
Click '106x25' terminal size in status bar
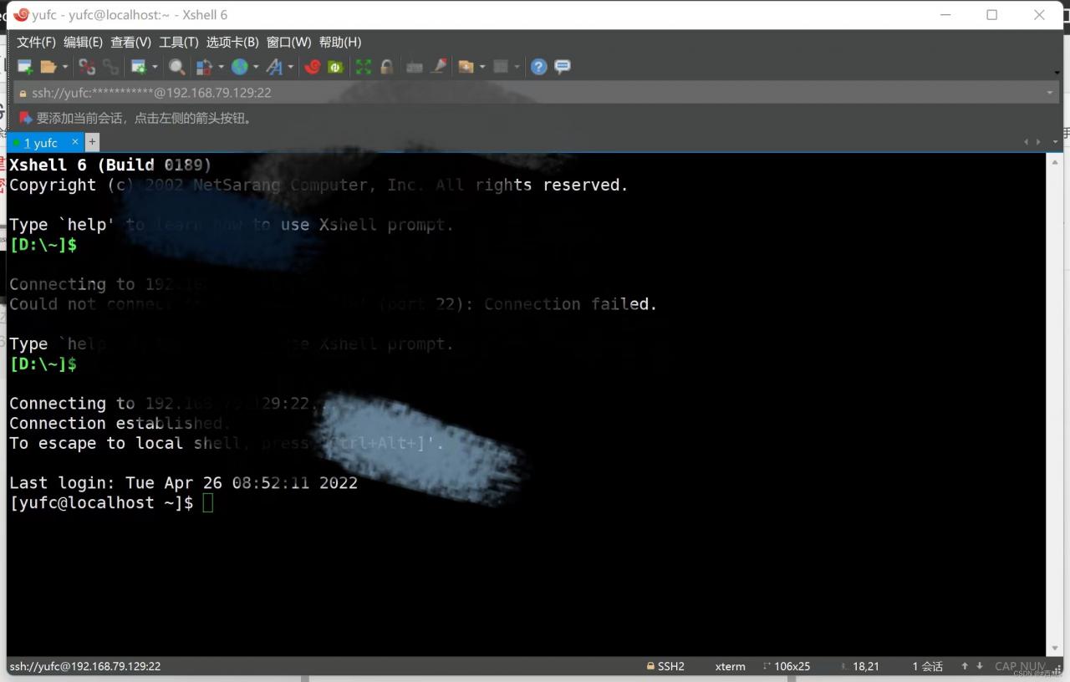(787, 666)
